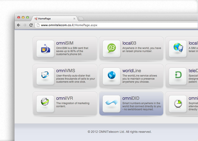Open the worldLine title link
The width and height of the screenshot is (198, 141).
point(132,71)
